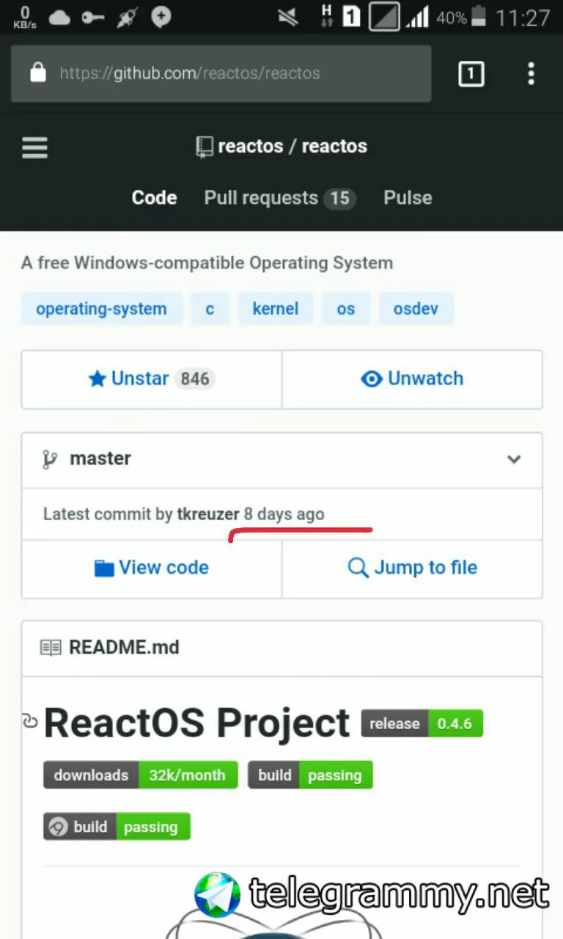Open the hamburger navigation menu
Screen dimensions: 563x939
(x=34, y=147)
